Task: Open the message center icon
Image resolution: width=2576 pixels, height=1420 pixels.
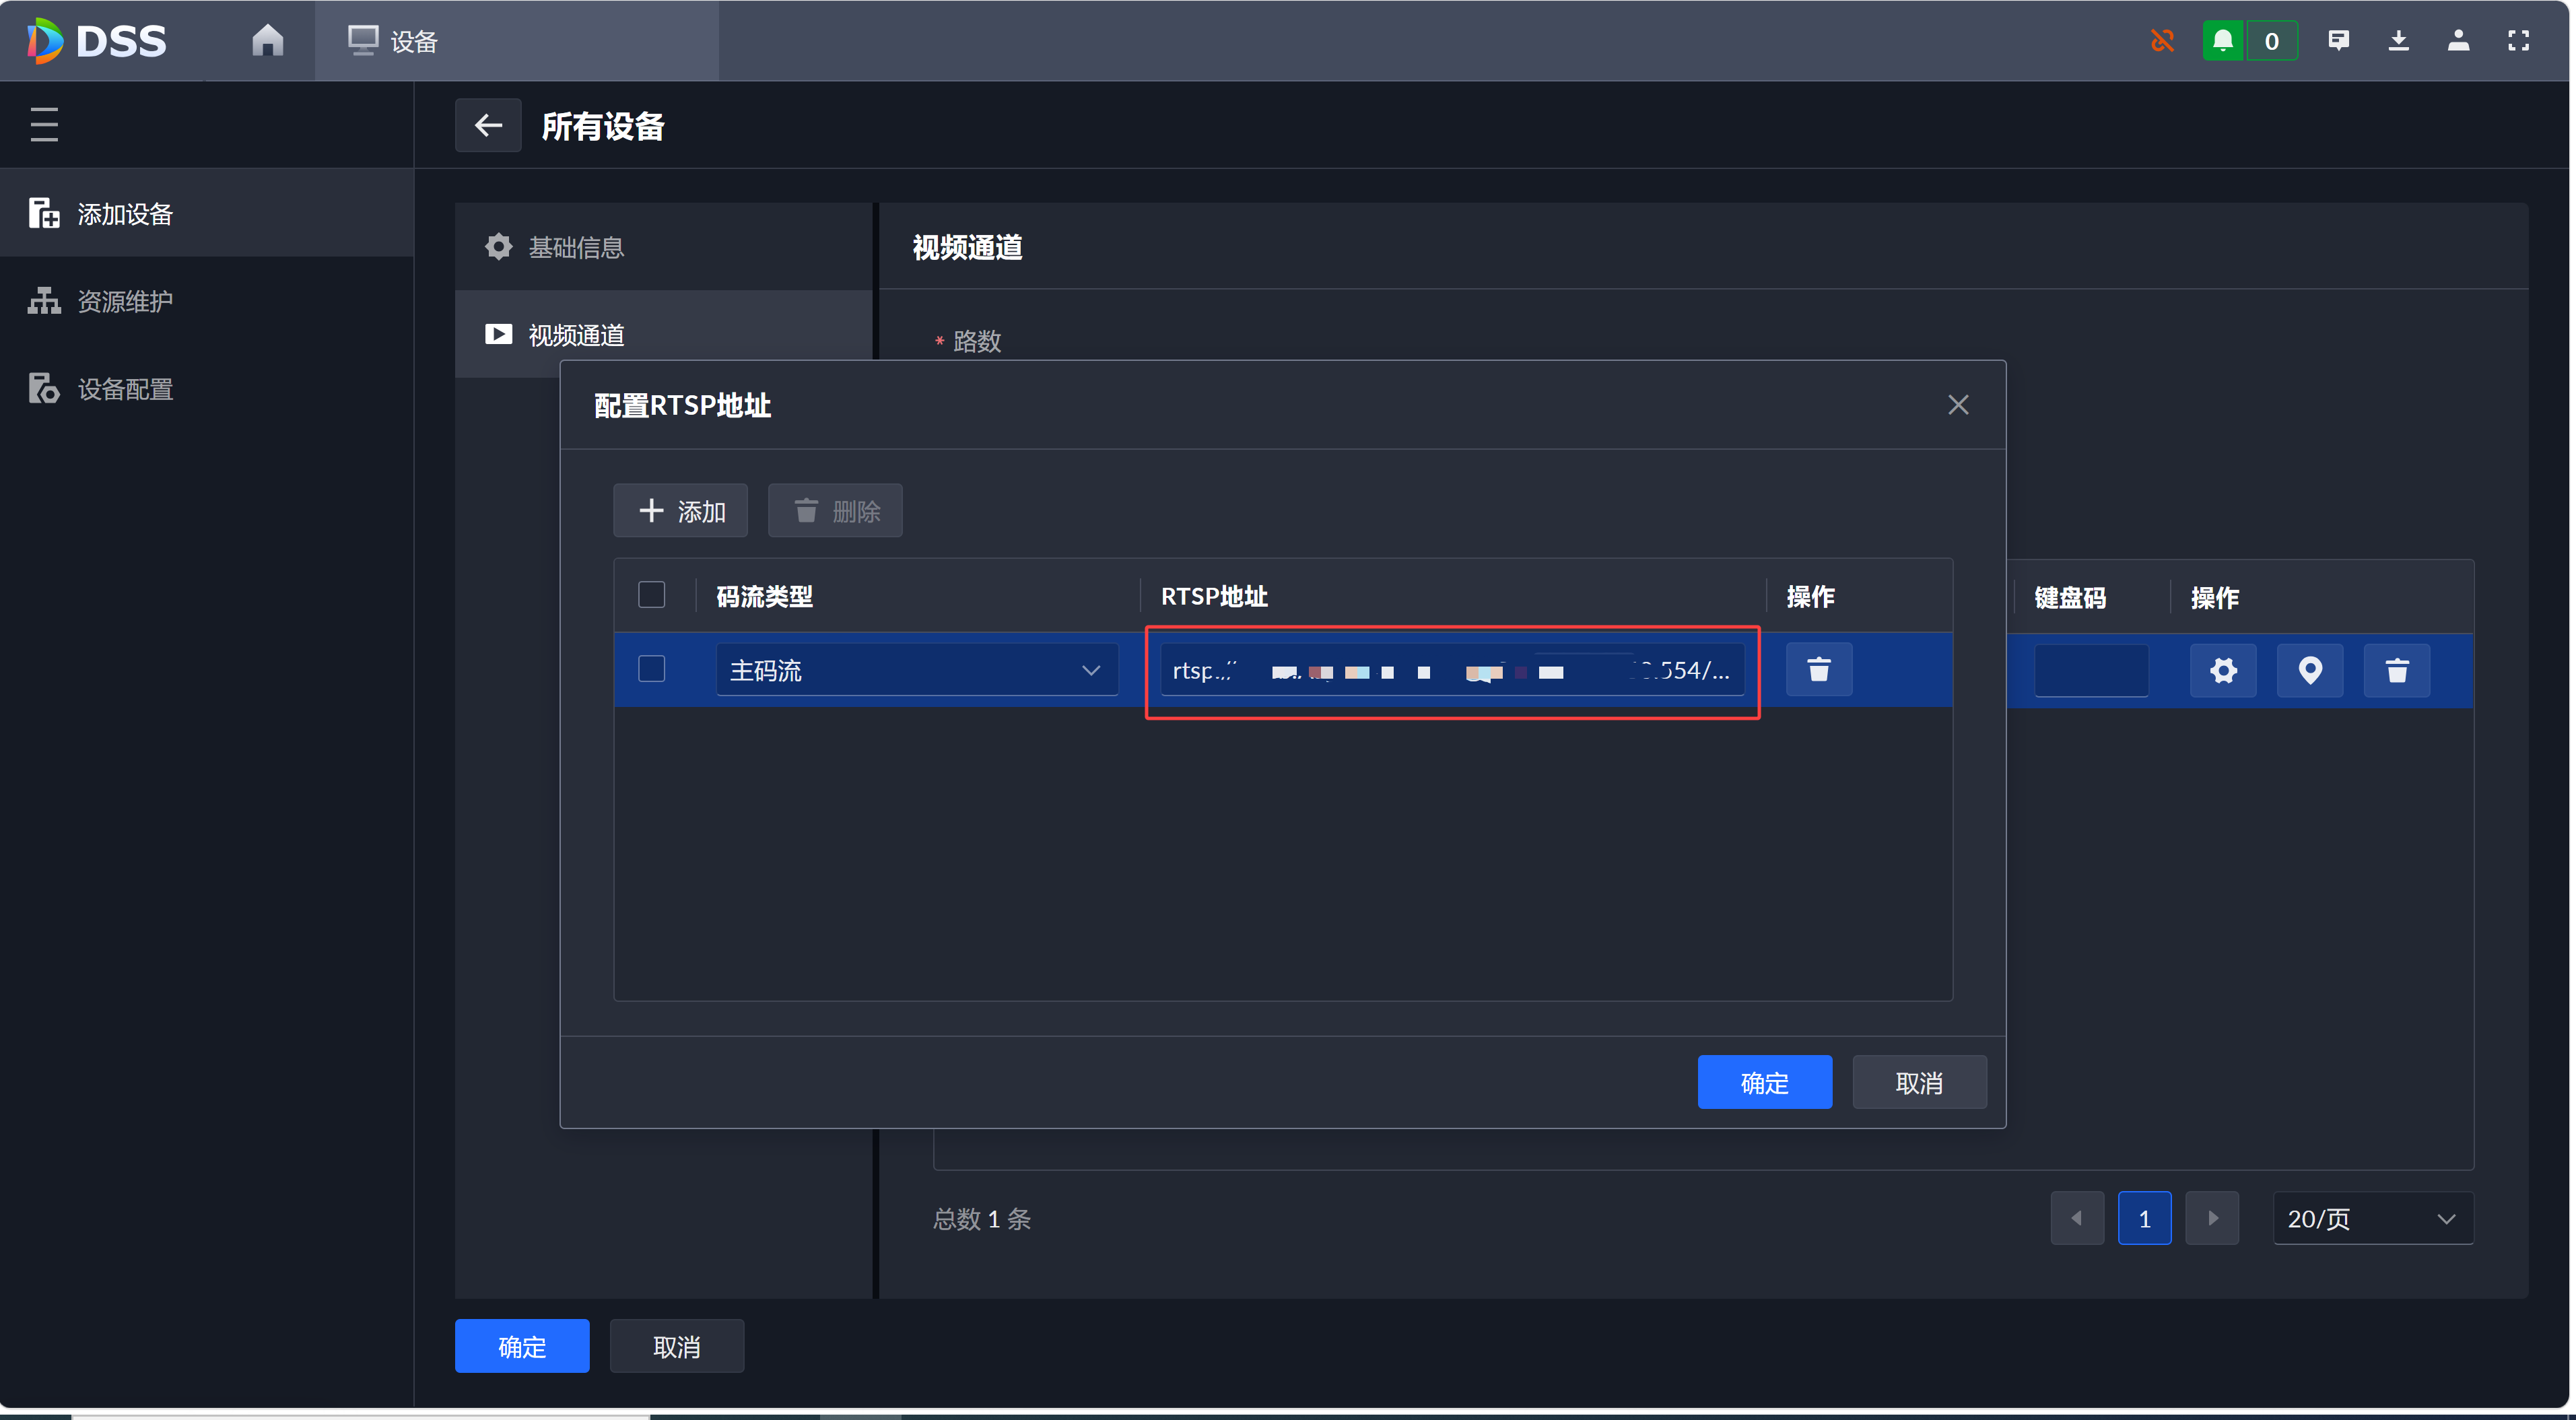Action: (x=2338, y=40)
